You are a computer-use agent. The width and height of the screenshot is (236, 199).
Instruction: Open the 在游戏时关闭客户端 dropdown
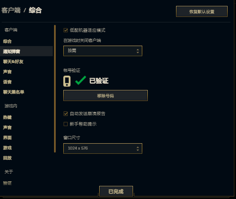[103, 51]
